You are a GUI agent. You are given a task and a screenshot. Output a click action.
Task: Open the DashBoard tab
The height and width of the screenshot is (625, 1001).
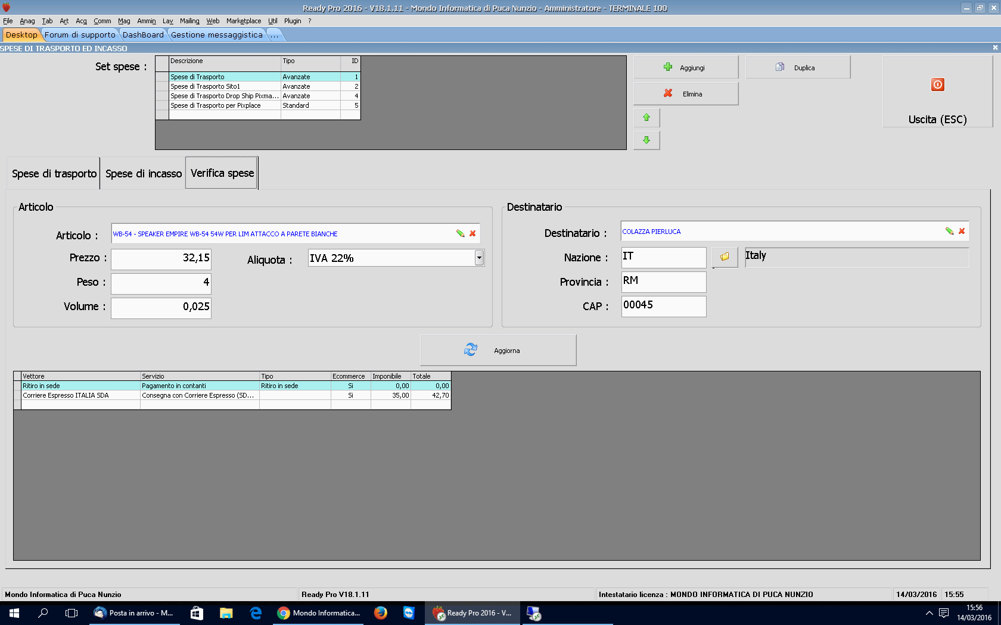coord(143,35)
